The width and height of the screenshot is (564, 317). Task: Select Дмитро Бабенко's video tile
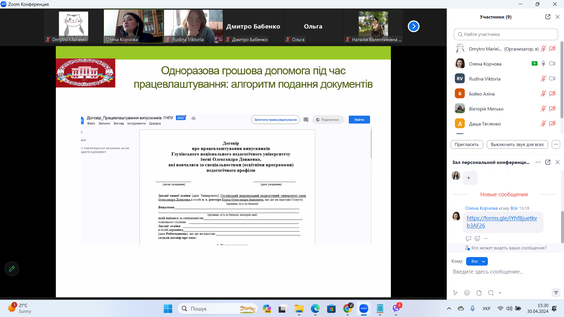253,26
